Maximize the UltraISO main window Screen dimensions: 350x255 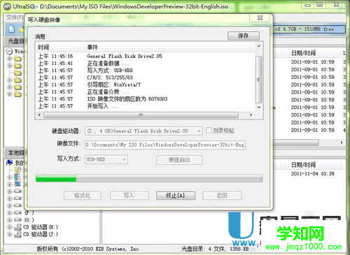pos(320,5)
